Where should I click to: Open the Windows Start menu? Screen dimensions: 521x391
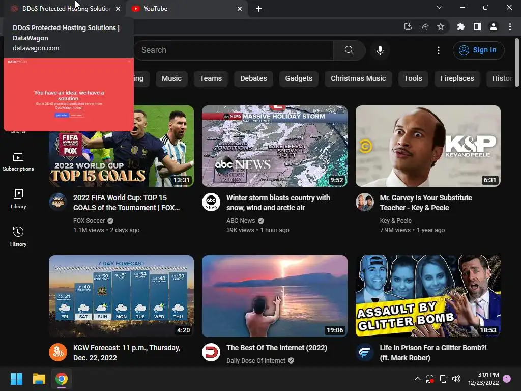pyautogui.click(x=16, y=379)
